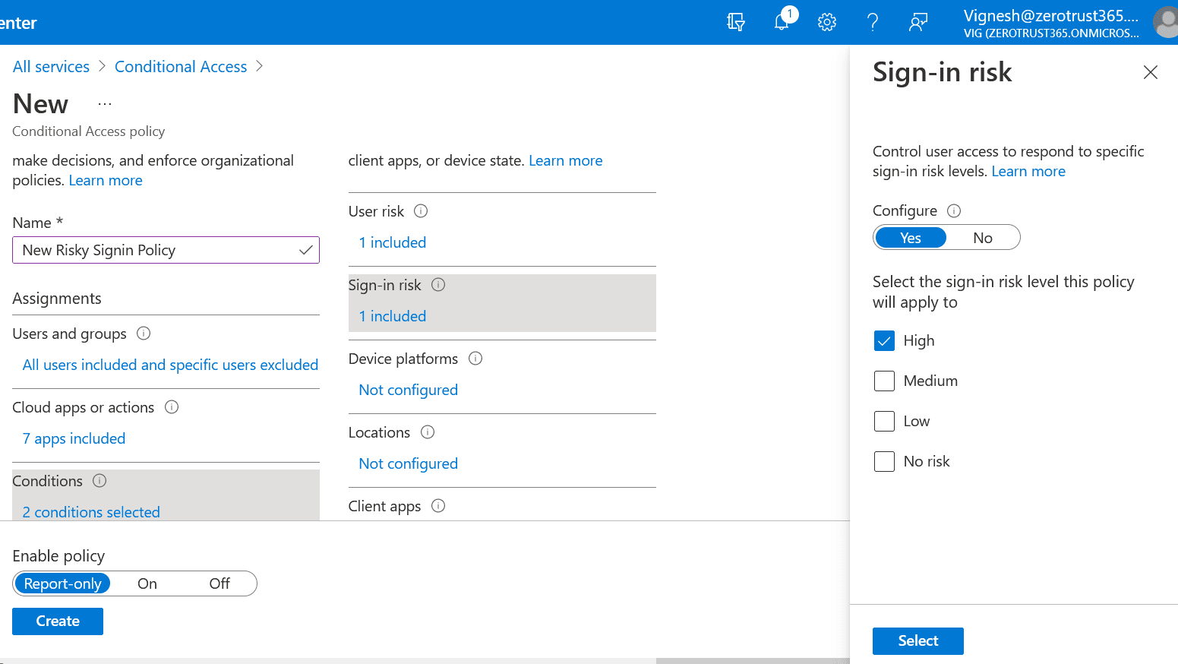Click the Locations info icon
The image size is (1178, 664).
[428, 432]
